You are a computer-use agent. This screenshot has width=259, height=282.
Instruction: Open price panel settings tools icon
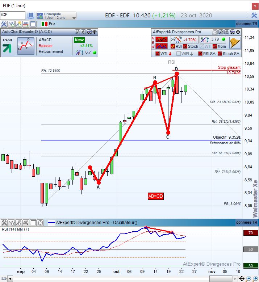pos(4,24)
